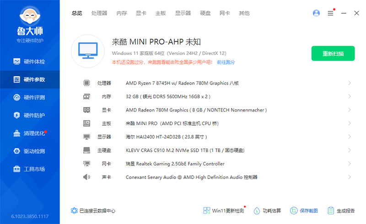
Task: Click AMD Radeon 780M Graphics text
Action: pyautogui.click(x=196, y=110)
